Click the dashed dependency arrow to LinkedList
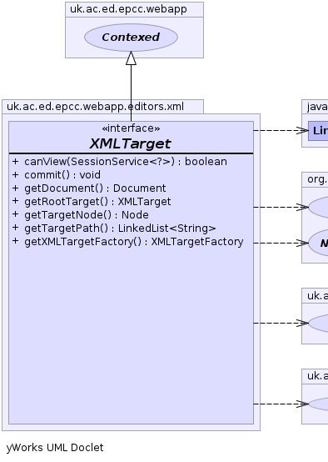Screen dimensions: 328x462 [281, 130]
